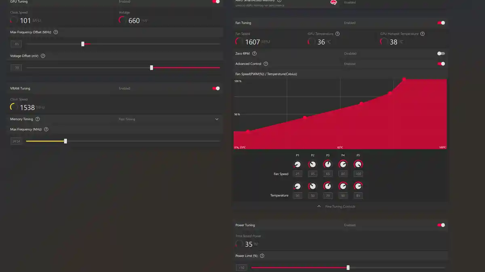Click the Zero RPM help icon

click(254, 54)
